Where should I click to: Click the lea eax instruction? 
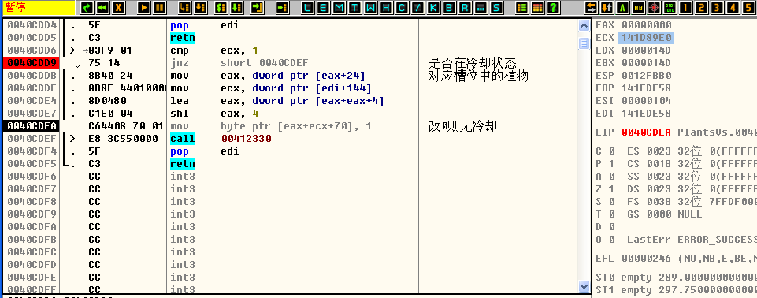(276, 101)
